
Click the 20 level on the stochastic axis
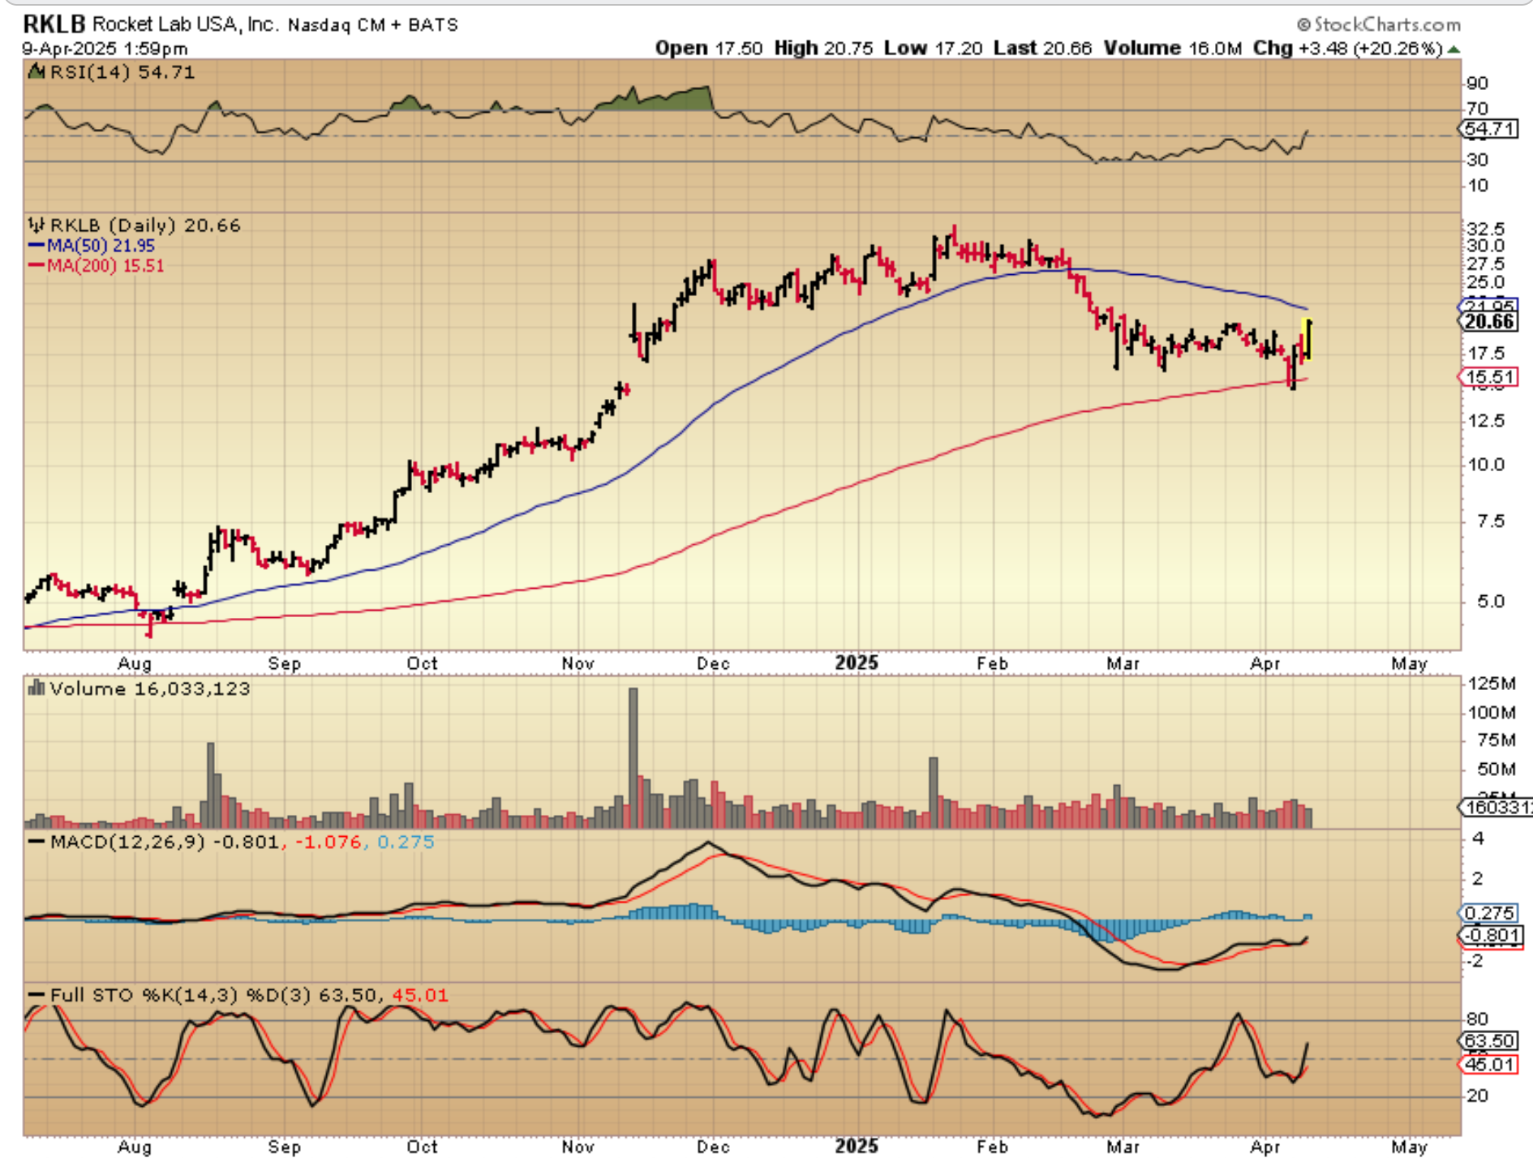pos(1478,1096)
